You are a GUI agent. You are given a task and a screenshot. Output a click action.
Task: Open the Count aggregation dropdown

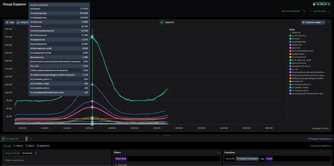[269, 158]
